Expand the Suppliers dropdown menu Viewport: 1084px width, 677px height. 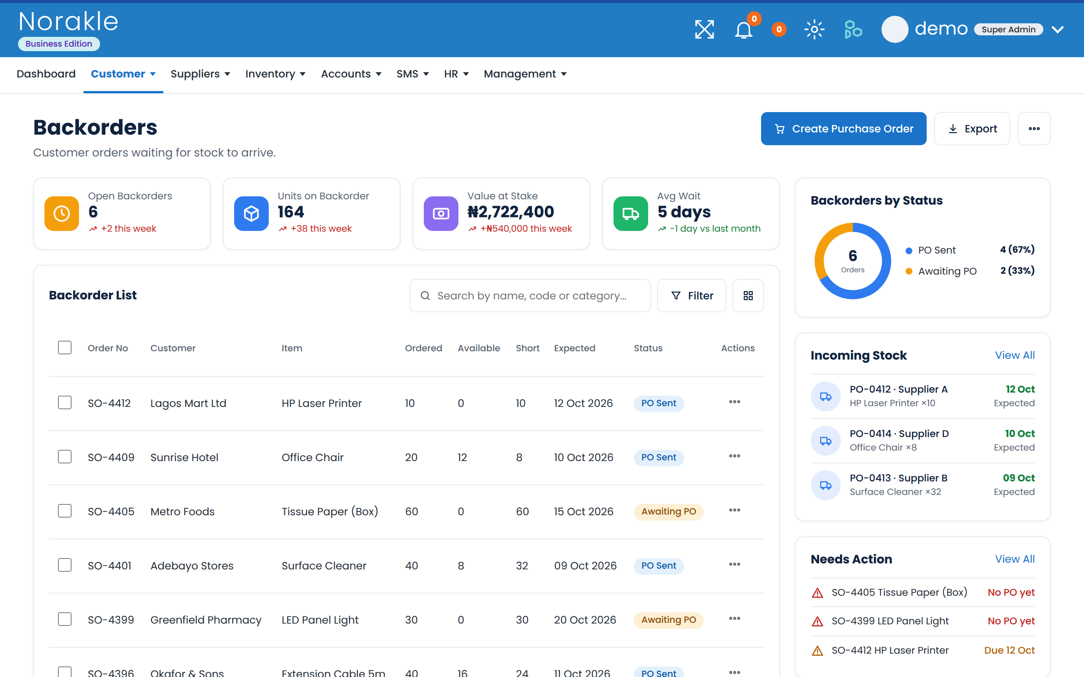tap(200, 74)
